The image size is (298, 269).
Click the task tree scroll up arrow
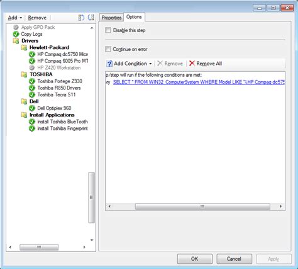tap(92, 28)
